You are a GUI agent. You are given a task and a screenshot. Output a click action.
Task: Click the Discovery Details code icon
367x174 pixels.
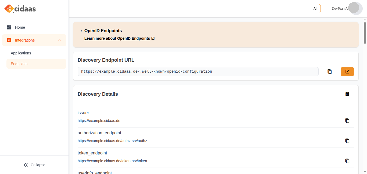point(347,94)
